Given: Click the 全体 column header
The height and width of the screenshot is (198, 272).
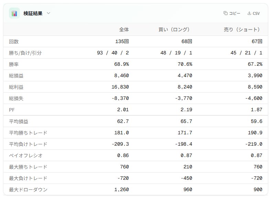Looking at the screenshot, I should (x=124, y=30).
